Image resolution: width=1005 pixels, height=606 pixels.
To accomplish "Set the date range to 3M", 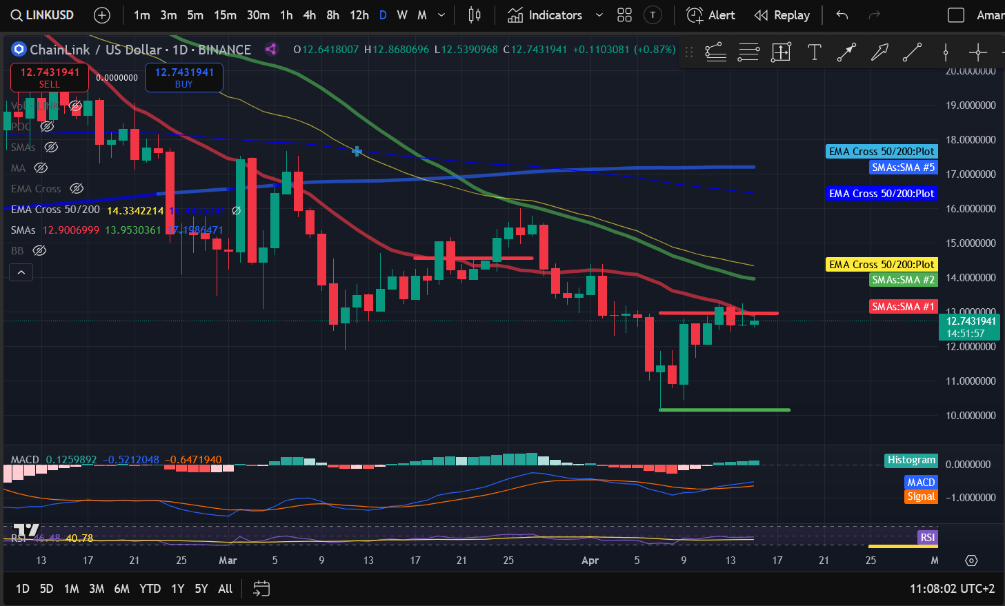I will tap(97, 589).
